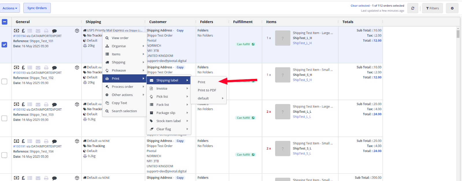Click the printer icon for order #100192
Image resolution: width=462 pixels, height=181 pixels.
pos(46,105)
